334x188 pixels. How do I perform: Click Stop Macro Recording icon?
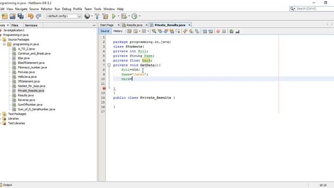point(224,31)
